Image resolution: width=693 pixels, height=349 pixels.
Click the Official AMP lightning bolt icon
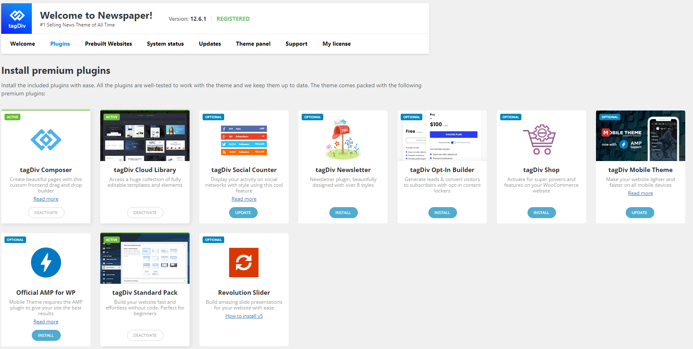point(46,263)
